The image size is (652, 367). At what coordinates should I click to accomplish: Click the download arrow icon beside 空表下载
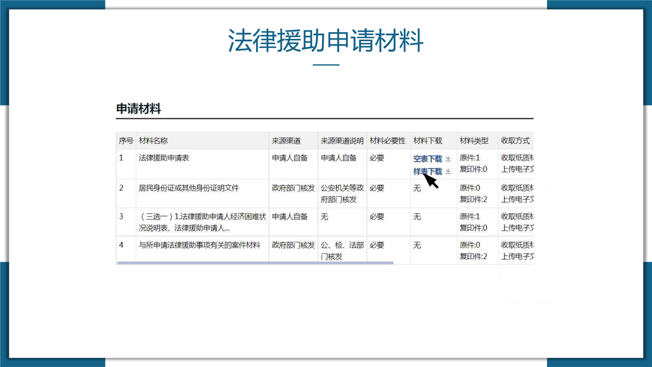click(448, 159)
